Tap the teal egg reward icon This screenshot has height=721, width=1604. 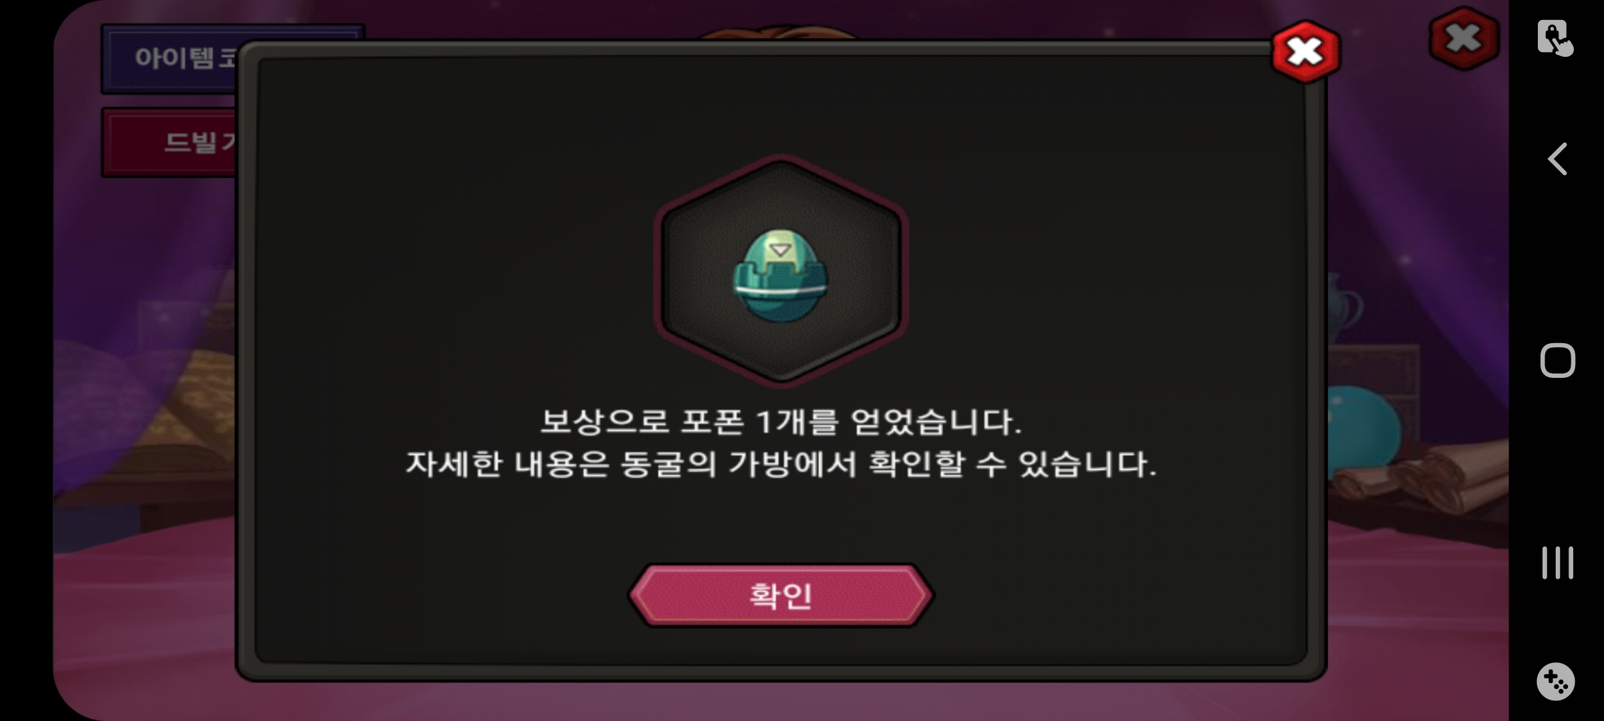781,276
